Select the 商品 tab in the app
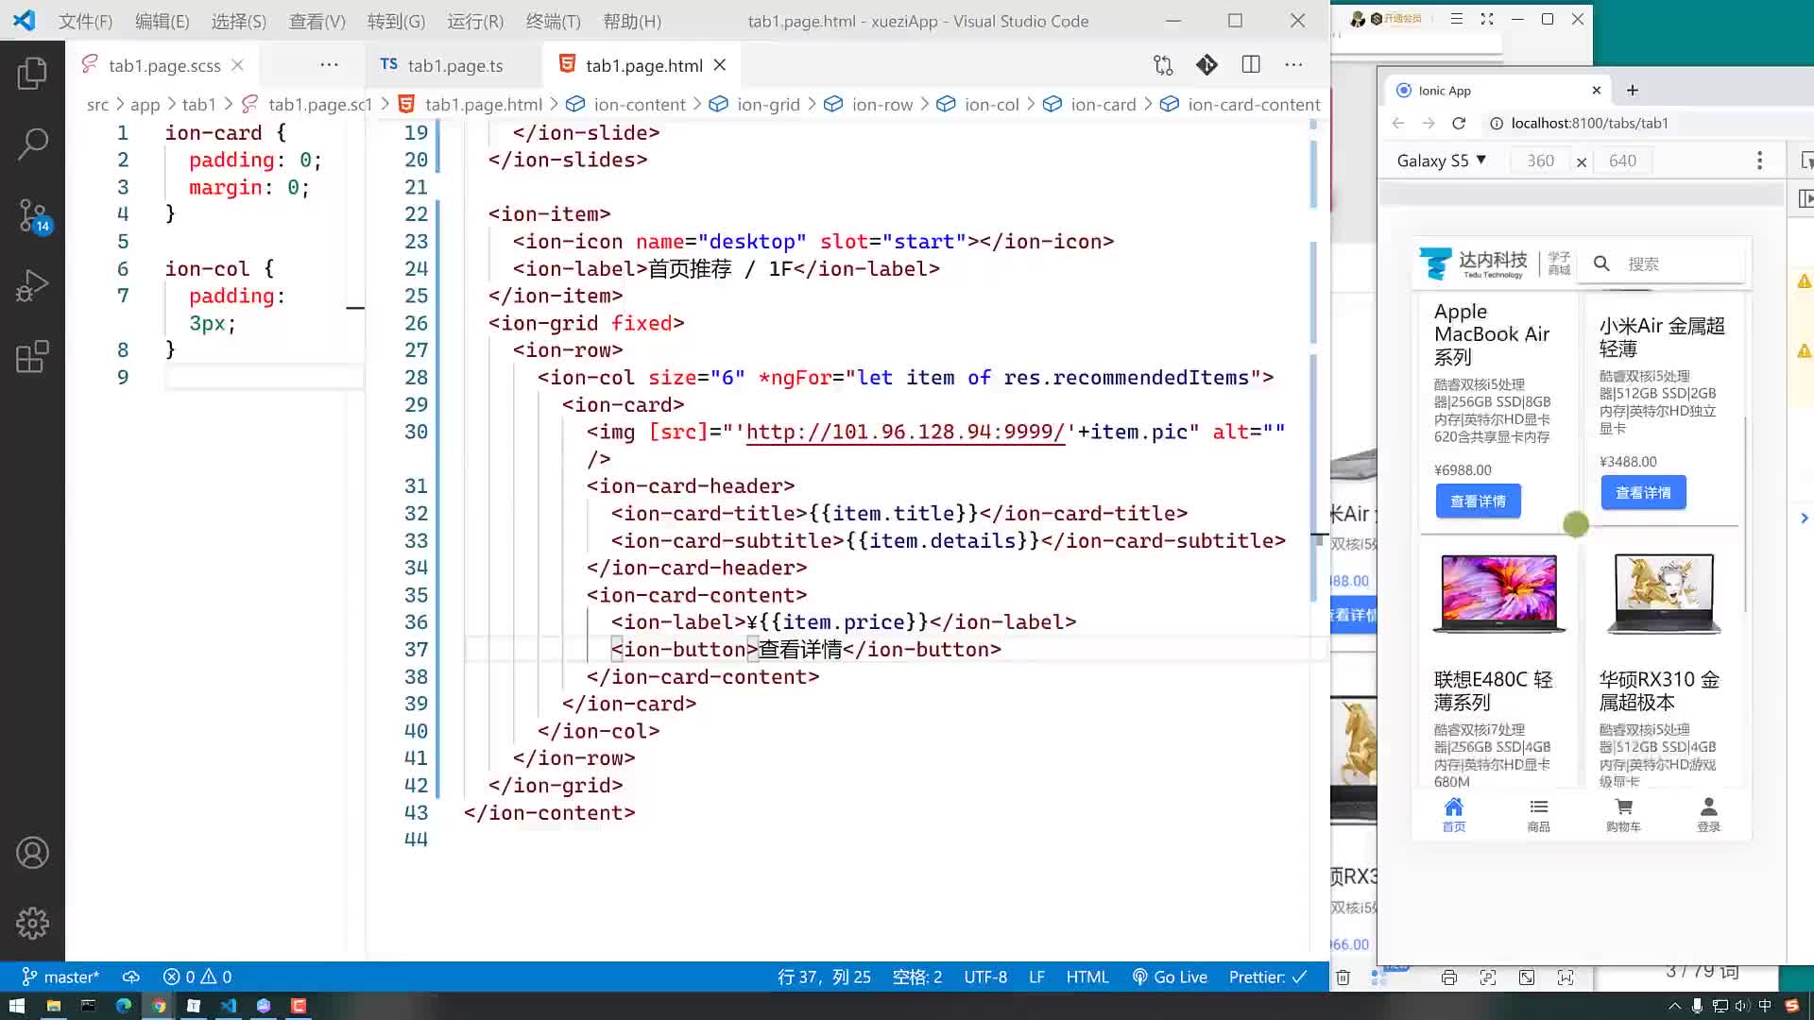1814x1020 pixels. [x=1538, y=815]
